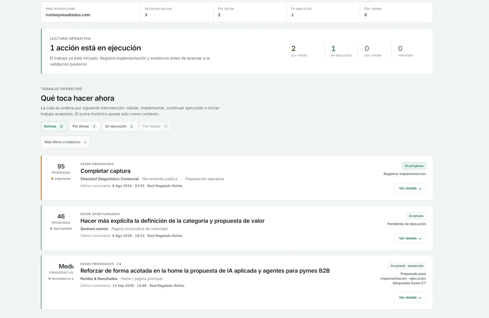489x318 pixels.
Task: Select the Por validar filter
Action: tap(155, 126)
